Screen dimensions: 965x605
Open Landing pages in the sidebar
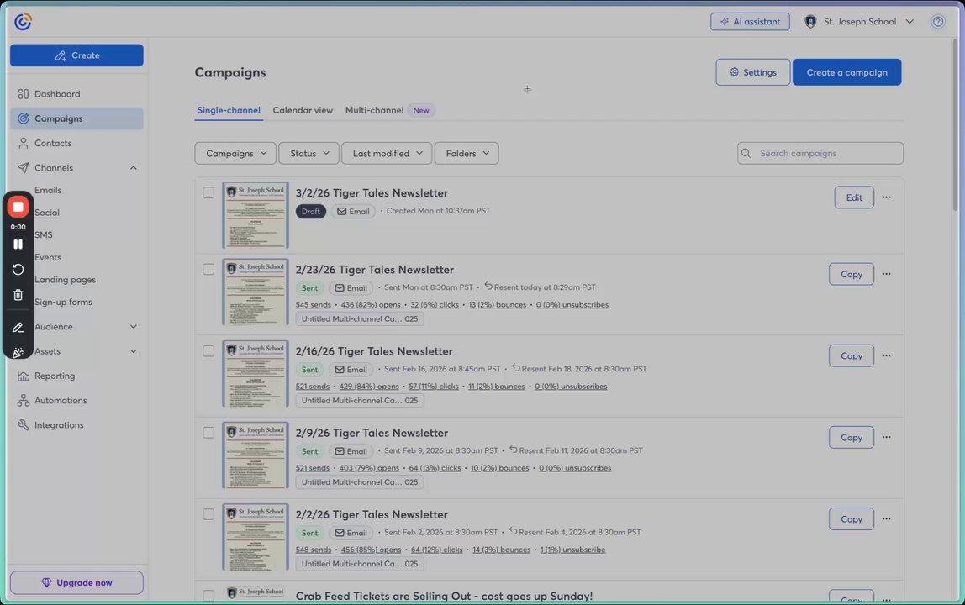tap(65, 280)
